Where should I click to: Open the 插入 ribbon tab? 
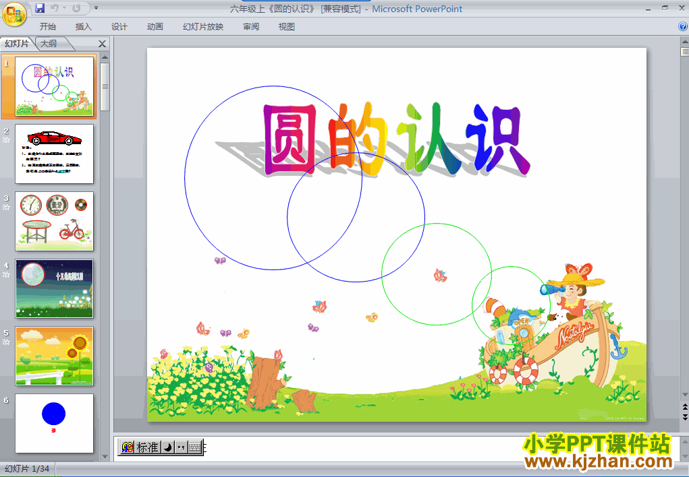(84, 27)
